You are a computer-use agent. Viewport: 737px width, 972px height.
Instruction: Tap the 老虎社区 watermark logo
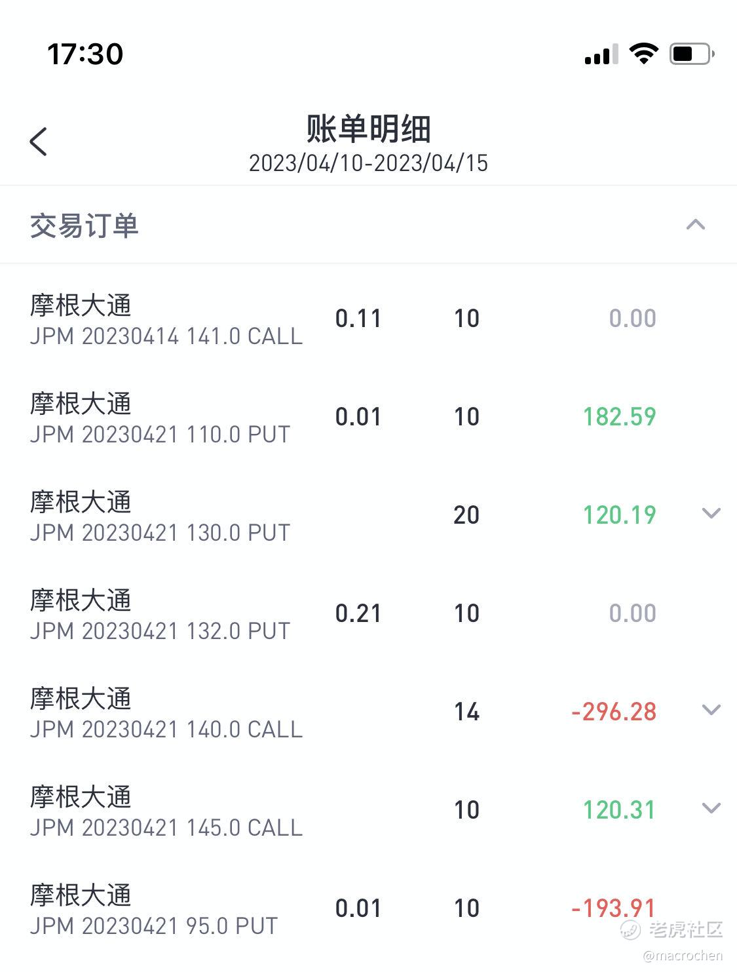point(671,929)
